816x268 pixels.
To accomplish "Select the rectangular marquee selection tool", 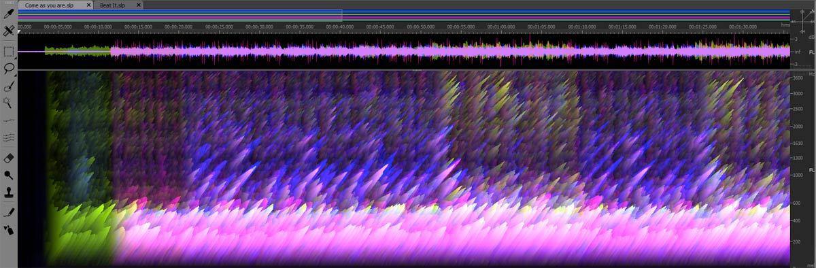I will [x=9, y=51].
